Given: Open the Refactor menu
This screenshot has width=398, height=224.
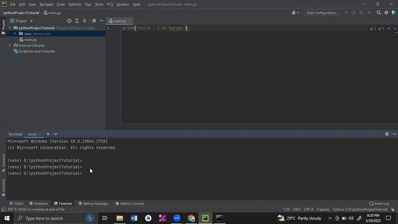Looking at the screenshot, I should [75, 4].
